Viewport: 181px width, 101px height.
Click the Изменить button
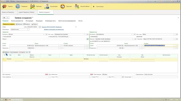(27, 24)
